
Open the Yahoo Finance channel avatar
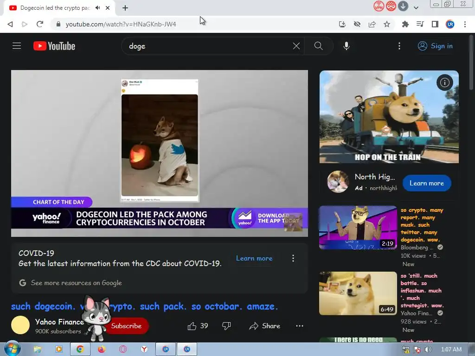[x=20, y=325]
